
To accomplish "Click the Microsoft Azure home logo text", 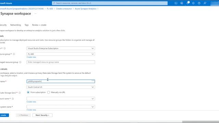I will point(6,3).
